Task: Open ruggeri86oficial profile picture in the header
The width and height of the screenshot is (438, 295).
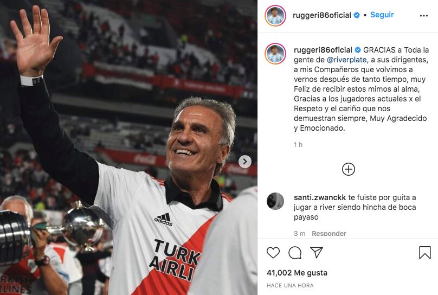Action: (x=275, y=16)
